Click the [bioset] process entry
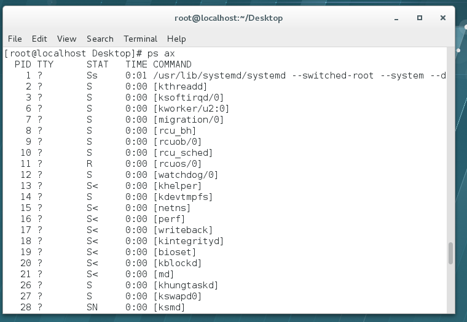The image size is (467, 322). tap(175, 251)
